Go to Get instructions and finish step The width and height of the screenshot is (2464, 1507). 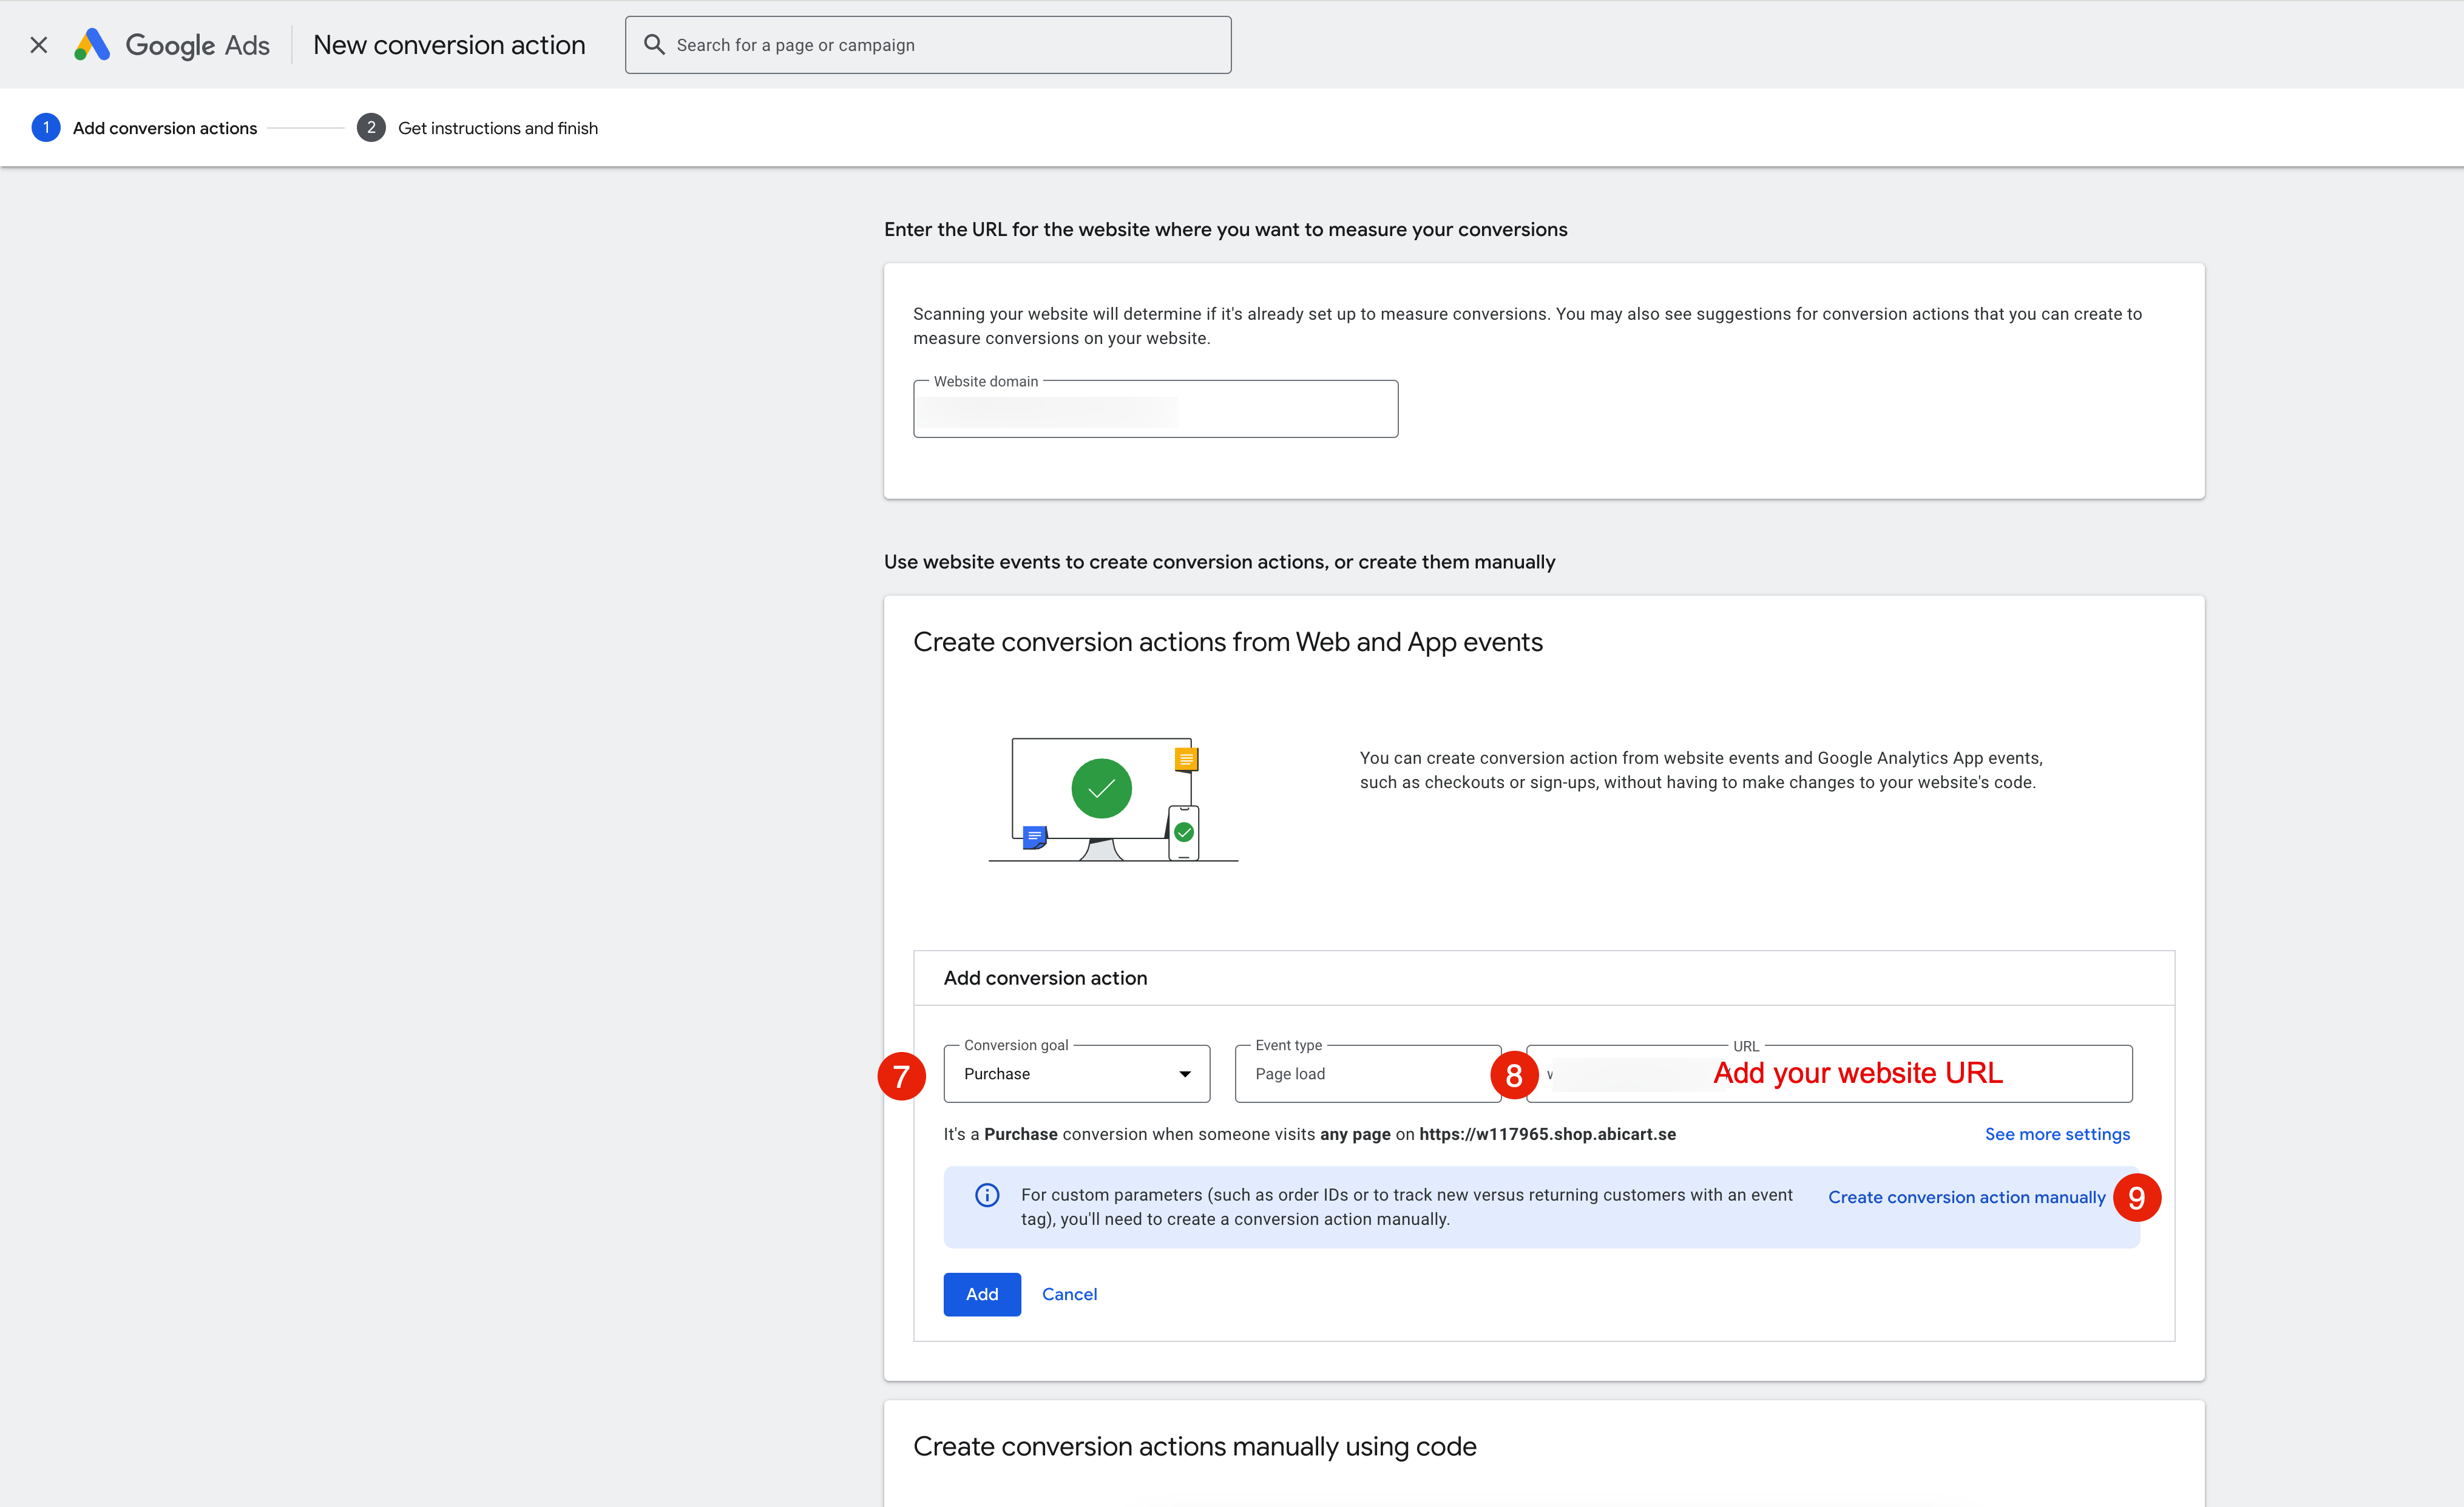[x=497, y=128]
